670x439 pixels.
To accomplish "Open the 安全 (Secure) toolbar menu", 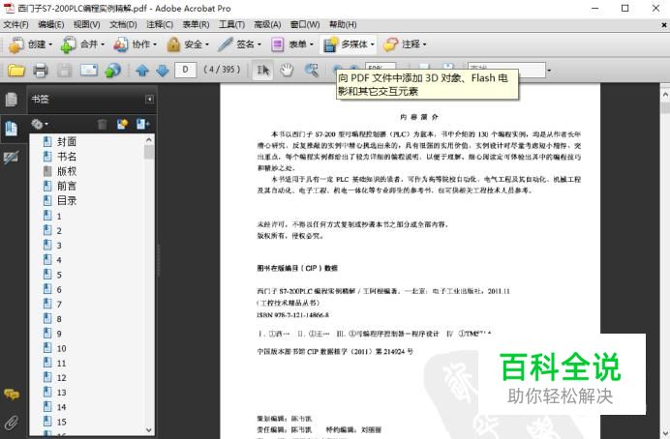I will click(x=188, y=44).
